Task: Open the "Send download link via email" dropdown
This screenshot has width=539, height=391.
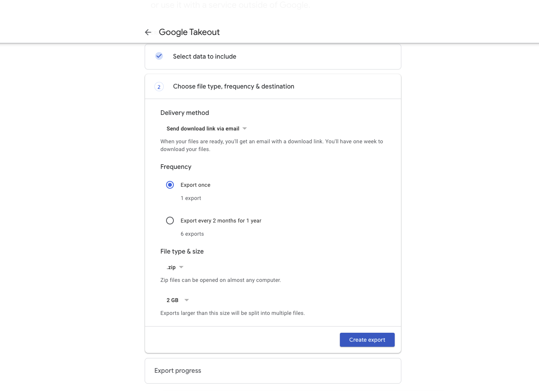Action: click(x=203, y=129)
